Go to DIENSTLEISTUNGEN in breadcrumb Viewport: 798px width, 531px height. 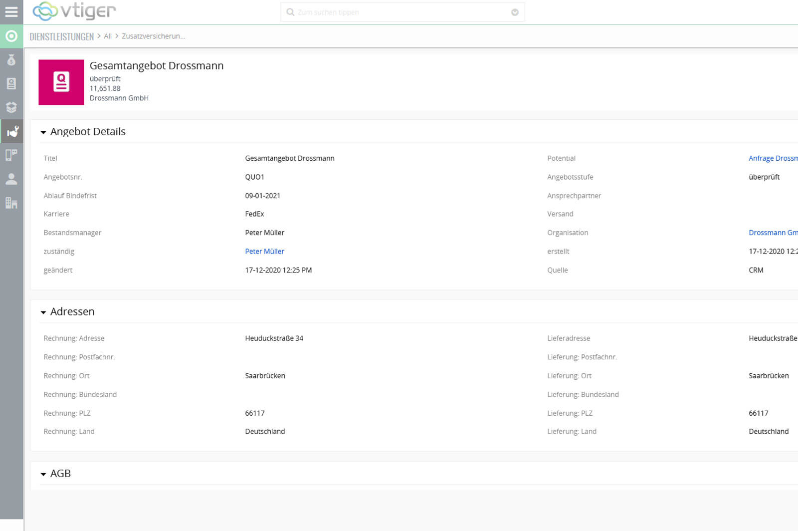(x=61, y=36)
